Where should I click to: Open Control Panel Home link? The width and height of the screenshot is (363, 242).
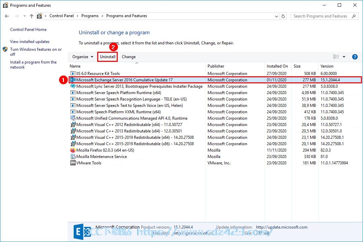(x=28, y=30)
